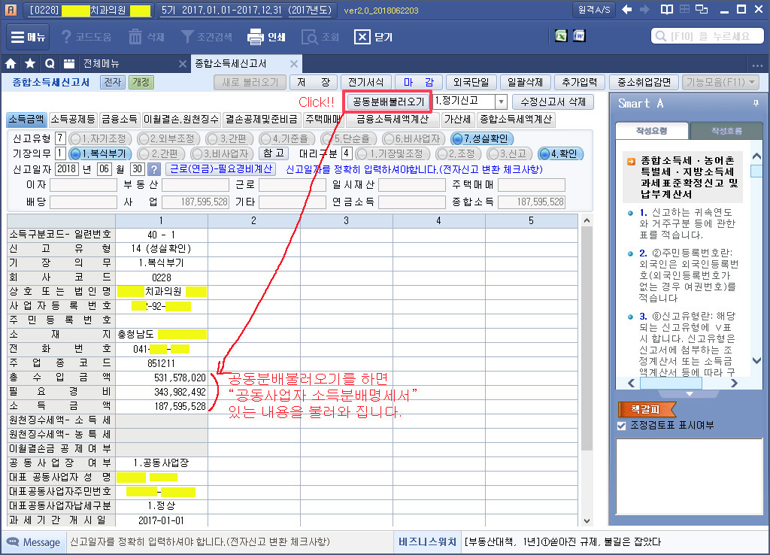
Task: Go to previous Smart A help page arrow
Action: pos(632,383)
